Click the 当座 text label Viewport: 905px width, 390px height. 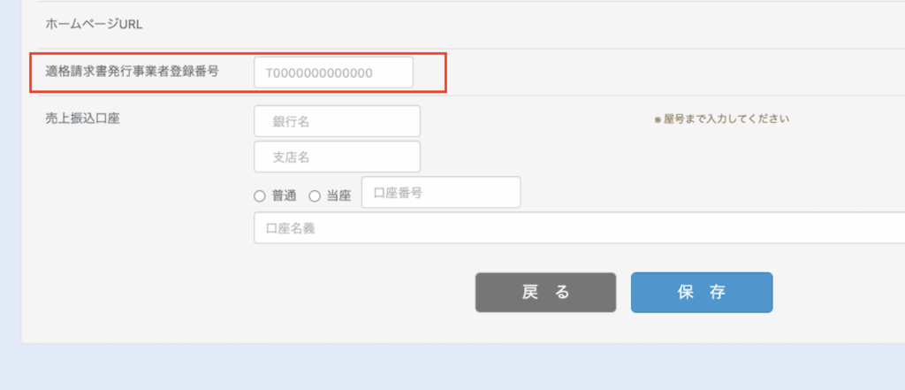338,196
